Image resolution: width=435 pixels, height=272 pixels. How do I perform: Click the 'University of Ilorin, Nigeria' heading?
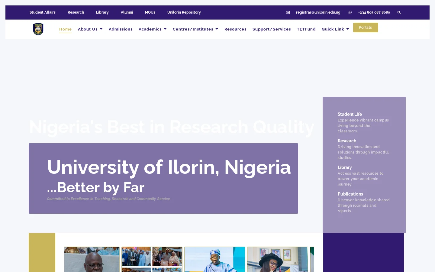click(169, 167)
